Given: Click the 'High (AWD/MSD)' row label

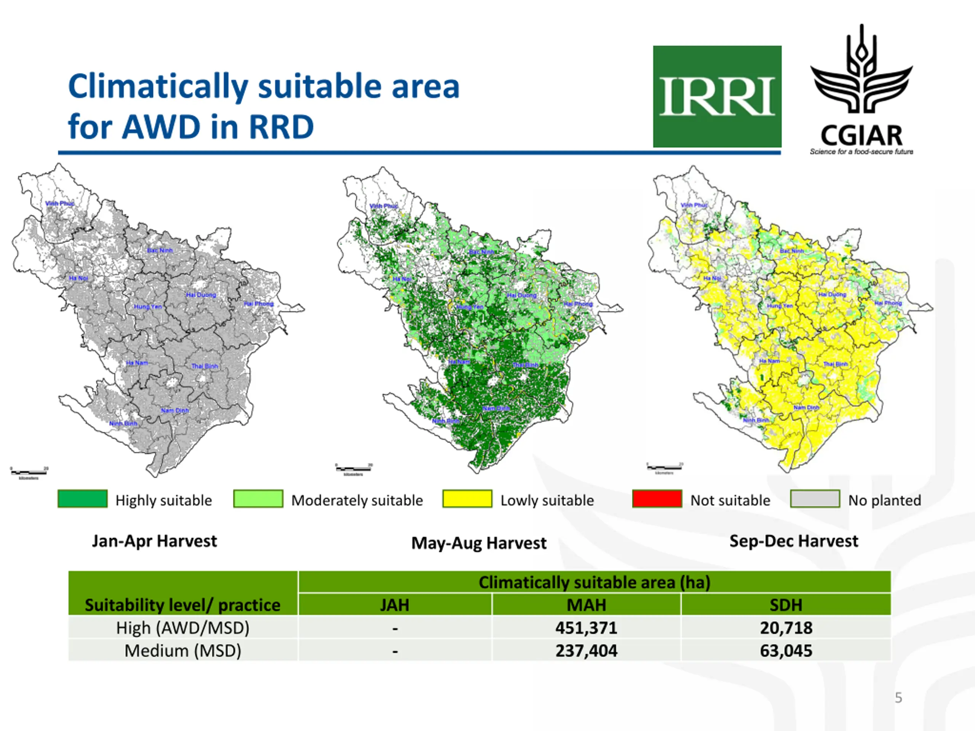Looking at the screenshot, I should [x=182, y=628].
